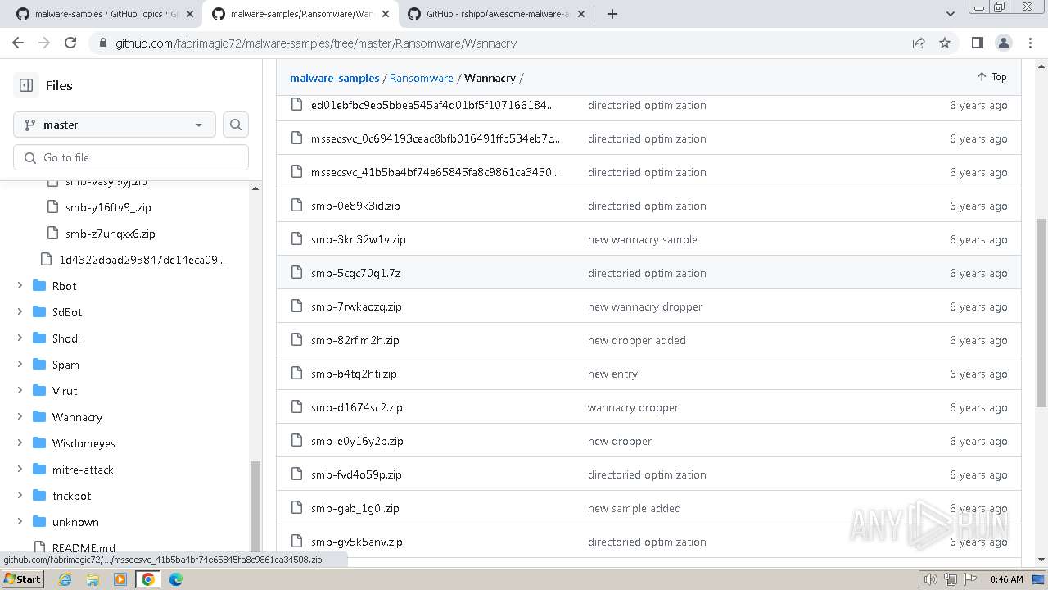Viewport: 1048px width, 590px height.
Task: Open mssecsvc_41b5ba4bf74e65845fa8c9861ca3450... file
Action: (x=436, y=172)
